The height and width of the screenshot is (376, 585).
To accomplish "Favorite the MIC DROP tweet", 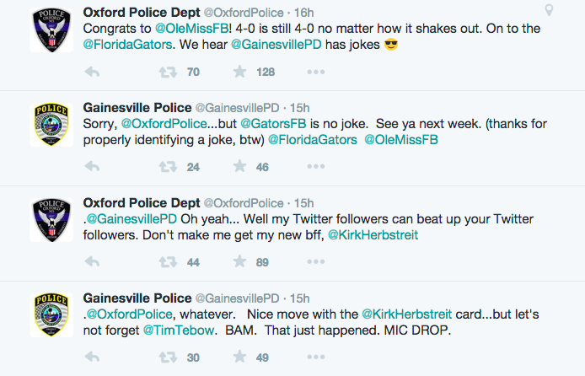I will click(239, 357).
